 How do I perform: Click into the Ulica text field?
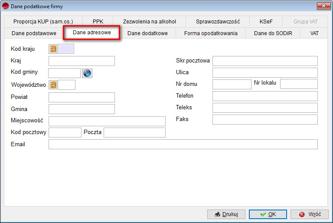click(265, 72)
